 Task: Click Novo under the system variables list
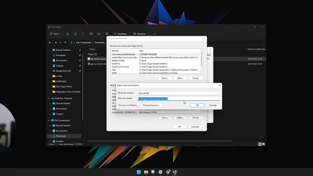[165, 117]
